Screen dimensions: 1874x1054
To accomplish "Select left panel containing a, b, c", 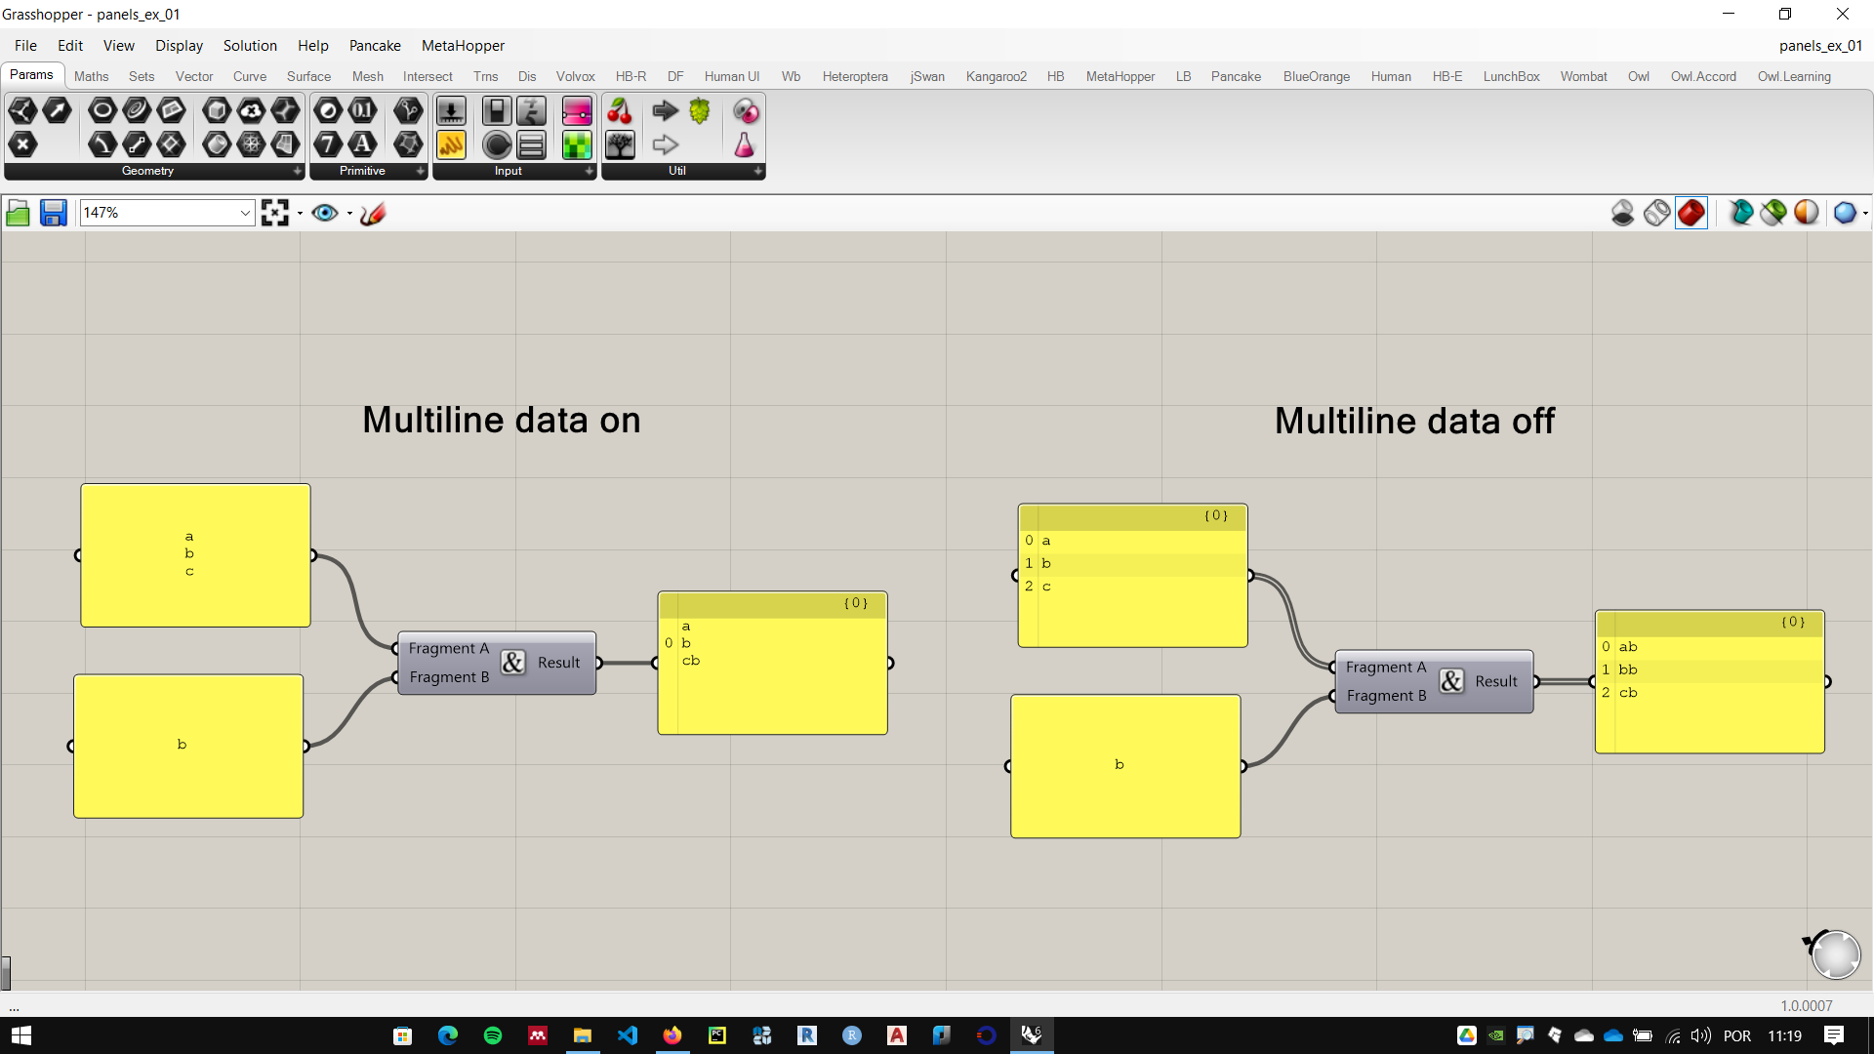I will pos(195,555).
